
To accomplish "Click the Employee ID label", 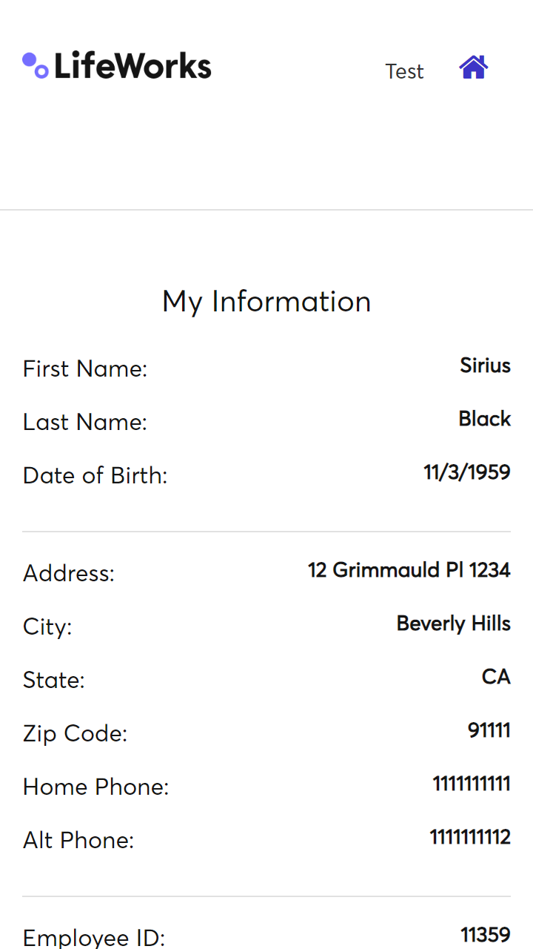I will 93,938.
